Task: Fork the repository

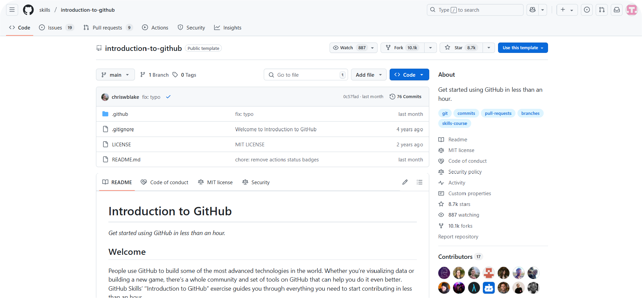Action: pos(402,48)
